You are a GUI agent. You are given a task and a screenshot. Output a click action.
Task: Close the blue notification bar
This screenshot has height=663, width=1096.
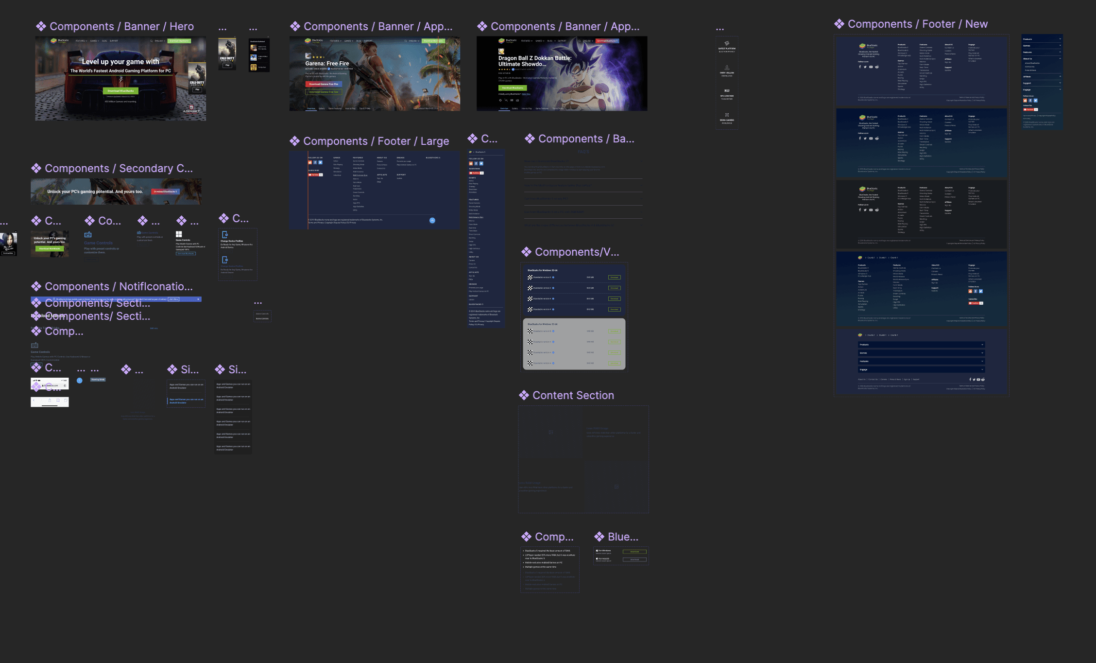(x=198, y=299)
